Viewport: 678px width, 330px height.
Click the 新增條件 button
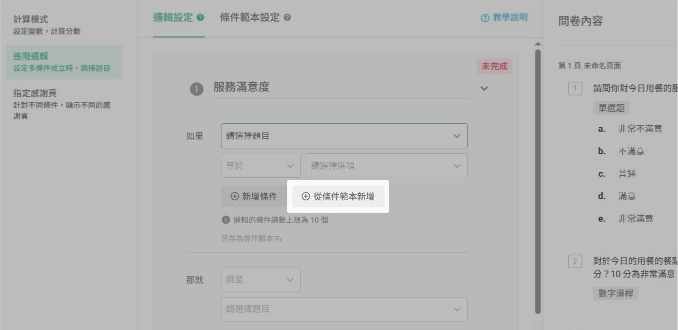254,197
